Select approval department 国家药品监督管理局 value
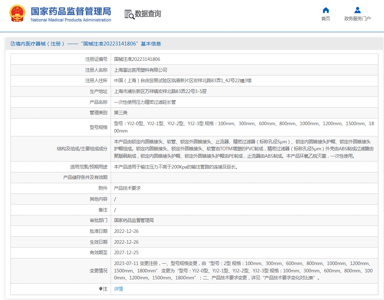This screenshot has width=384, height=300. pos(134,221)
